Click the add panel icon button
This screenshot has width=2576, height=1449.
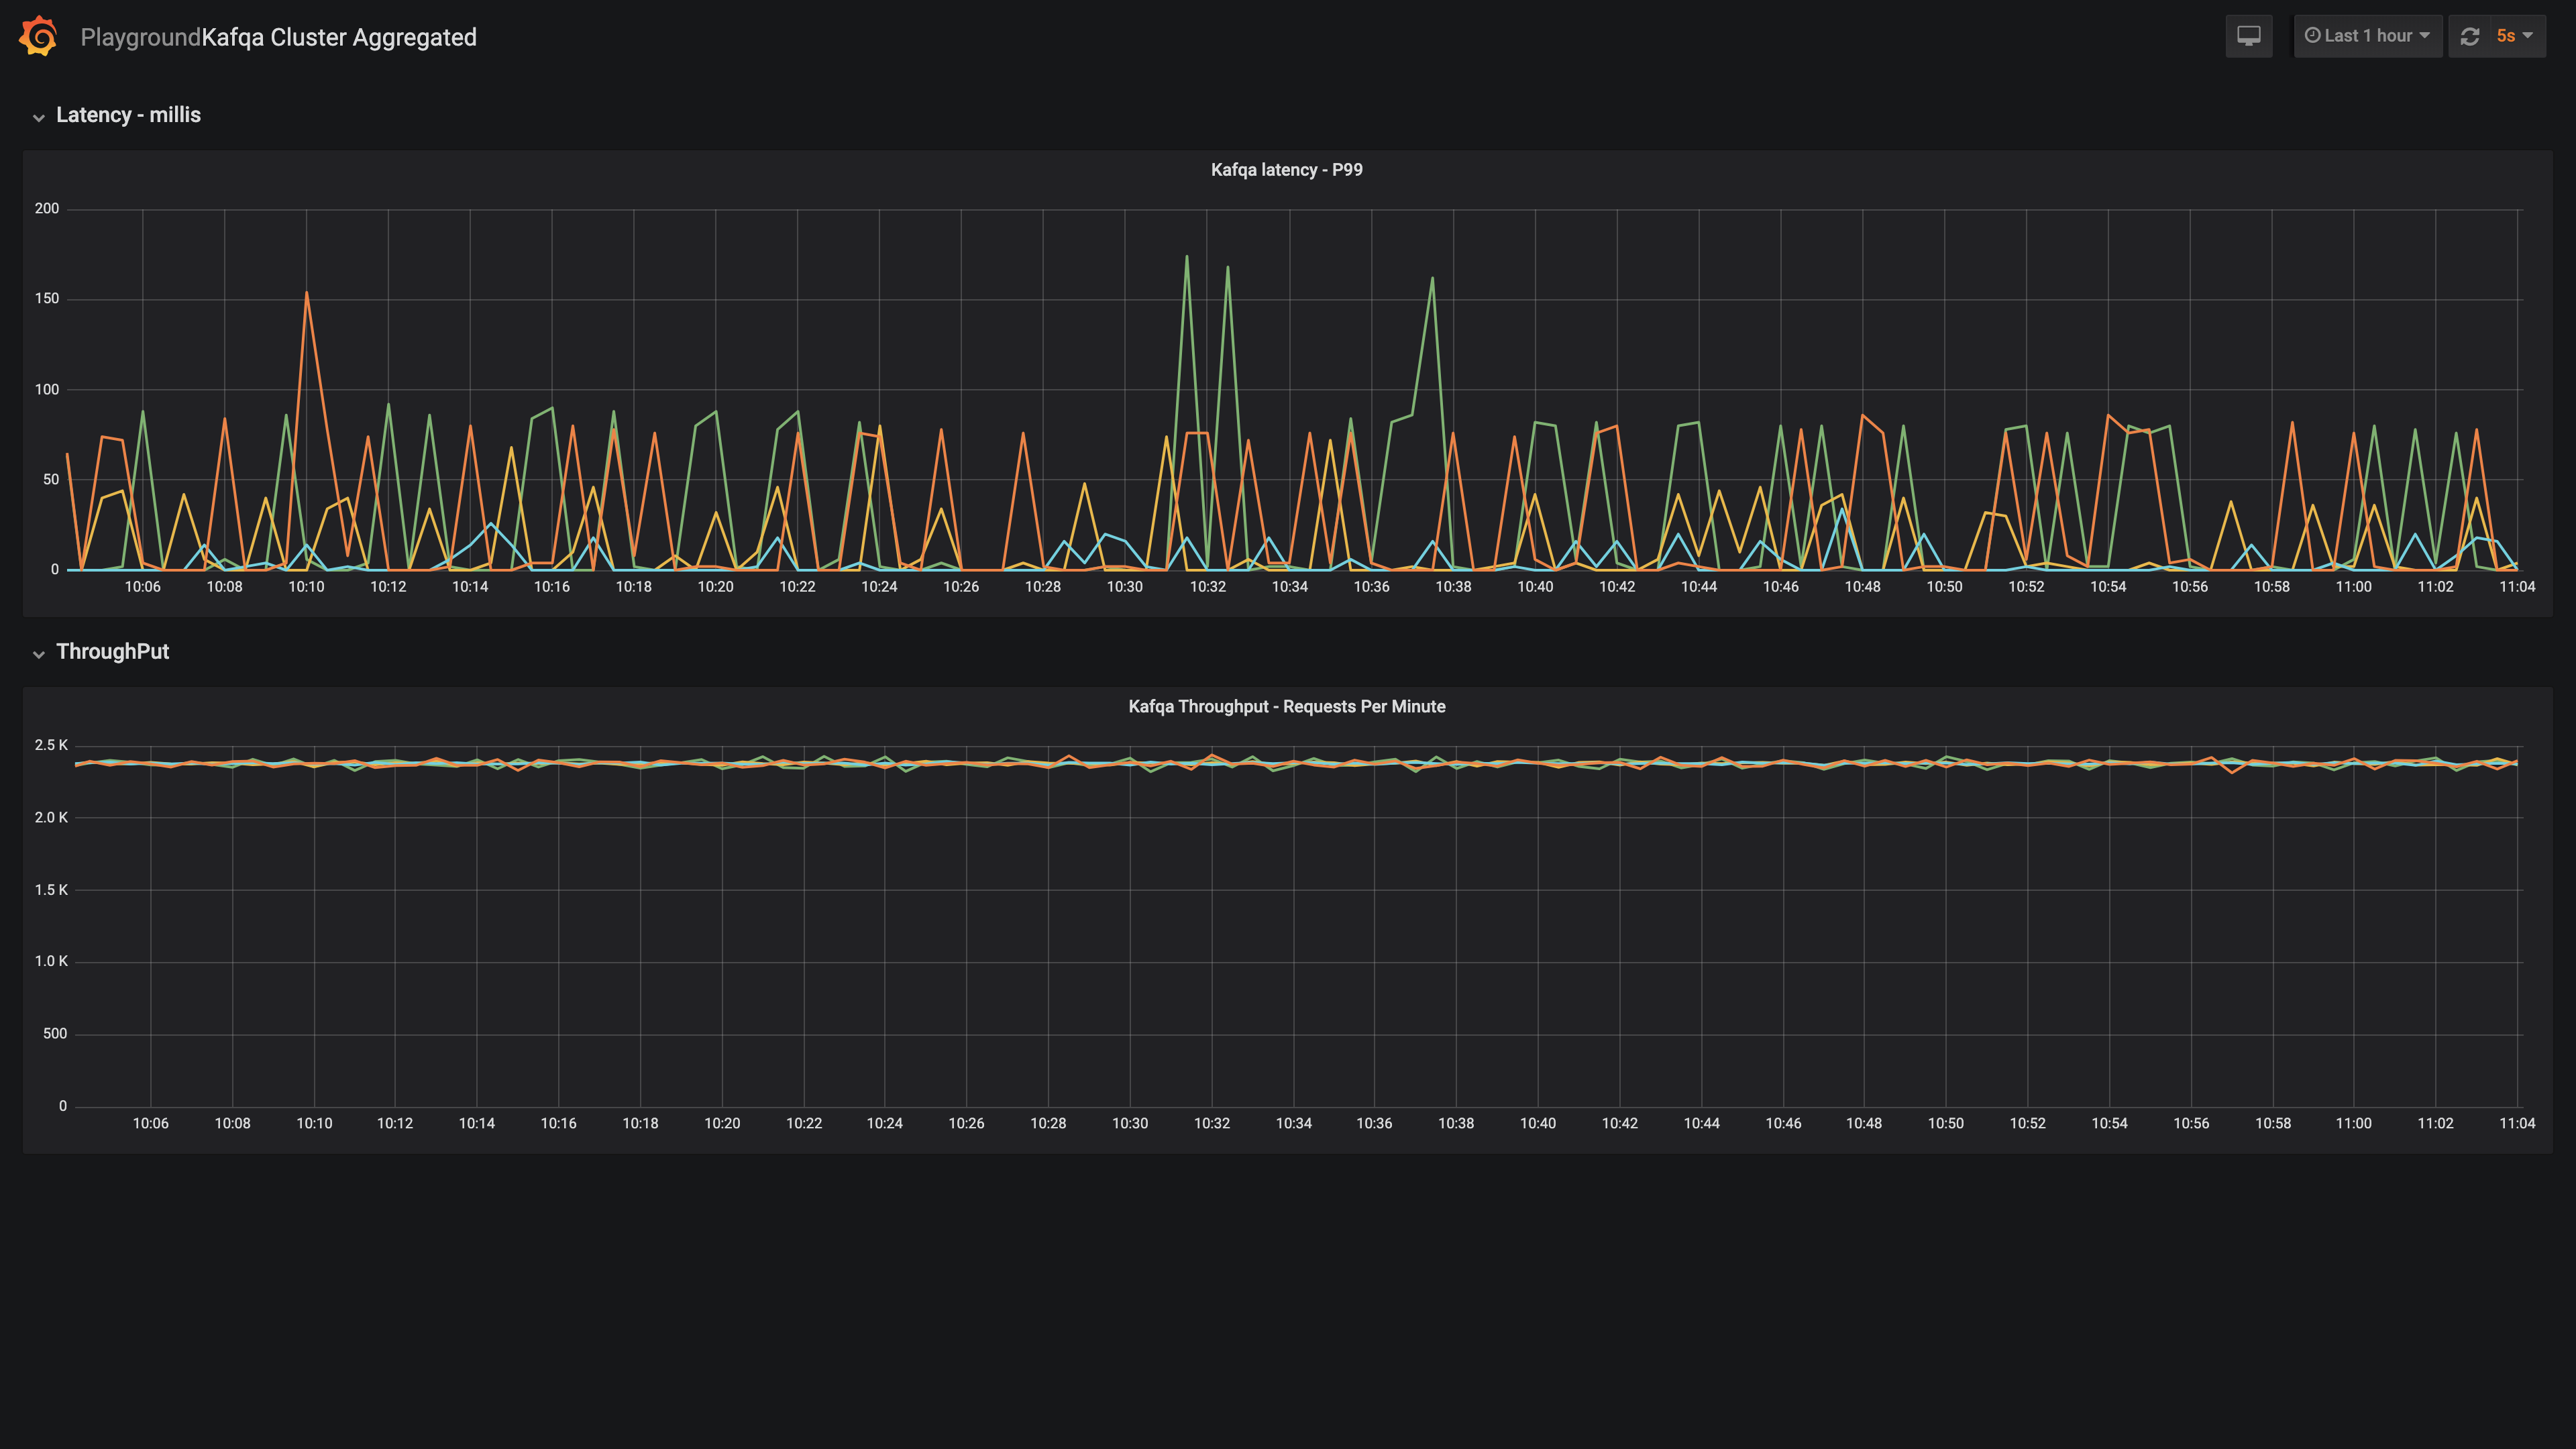(2249, 36)
